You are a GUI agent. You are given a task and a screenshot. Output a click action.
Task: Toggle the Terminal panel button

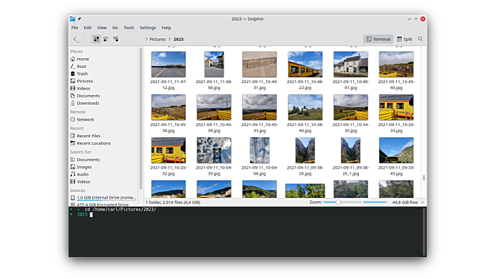(378, 39)
